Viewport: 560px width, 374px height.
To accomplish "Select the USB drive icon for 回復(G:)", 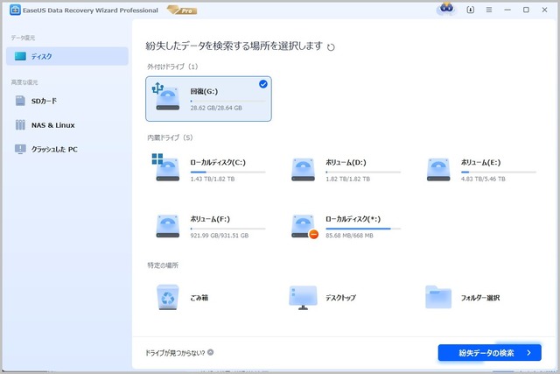I will tap(166, 96).
